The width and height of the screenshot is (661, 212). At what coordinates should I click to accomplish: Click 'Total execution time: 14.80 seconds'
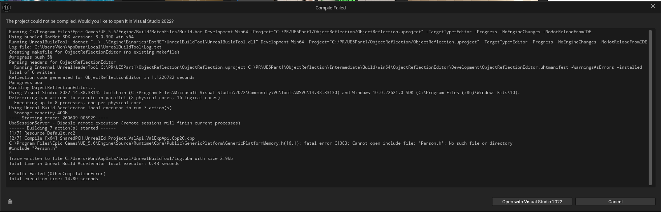click(x=53, y=179)
